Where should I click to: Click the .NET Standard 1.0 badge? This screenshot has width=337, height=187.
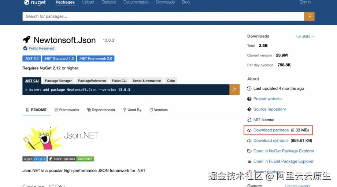(59, 58)
